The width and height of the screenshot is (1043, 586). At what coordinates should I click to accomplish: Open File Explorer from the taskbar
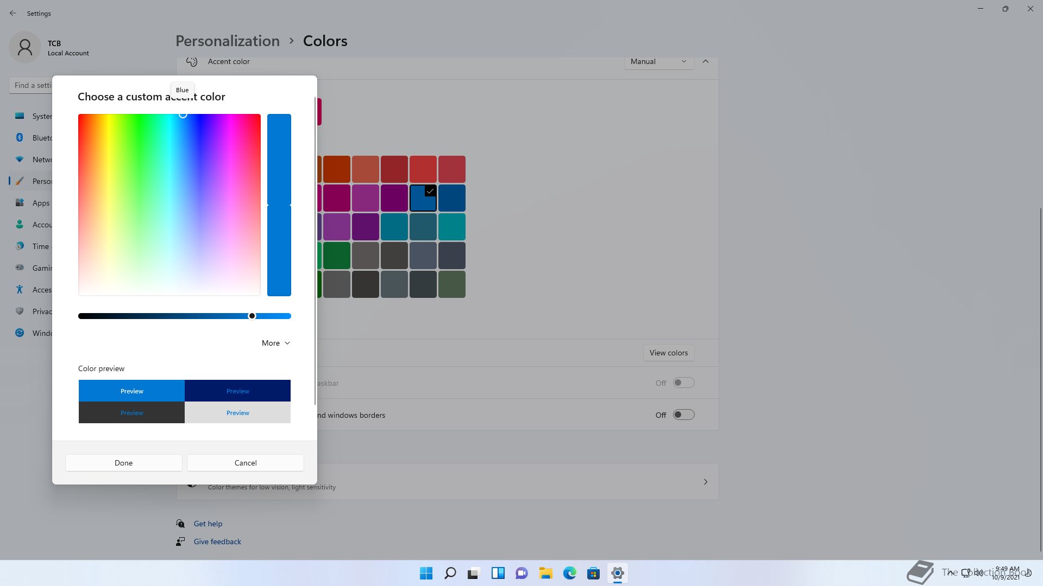point(545,573)
